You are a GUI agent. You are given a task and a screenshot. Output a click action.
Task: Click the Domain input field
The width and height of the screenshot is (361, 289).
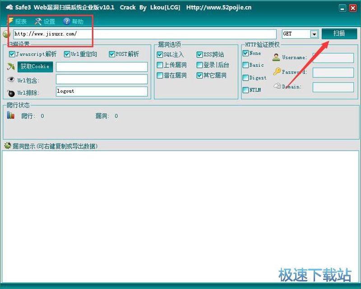point(333,87)
